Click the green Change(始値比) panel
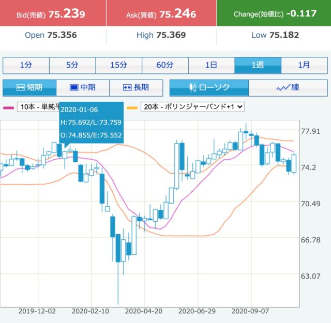Image resolution: width=331 pixels, height=323 pixels. [x=274, y=13]
